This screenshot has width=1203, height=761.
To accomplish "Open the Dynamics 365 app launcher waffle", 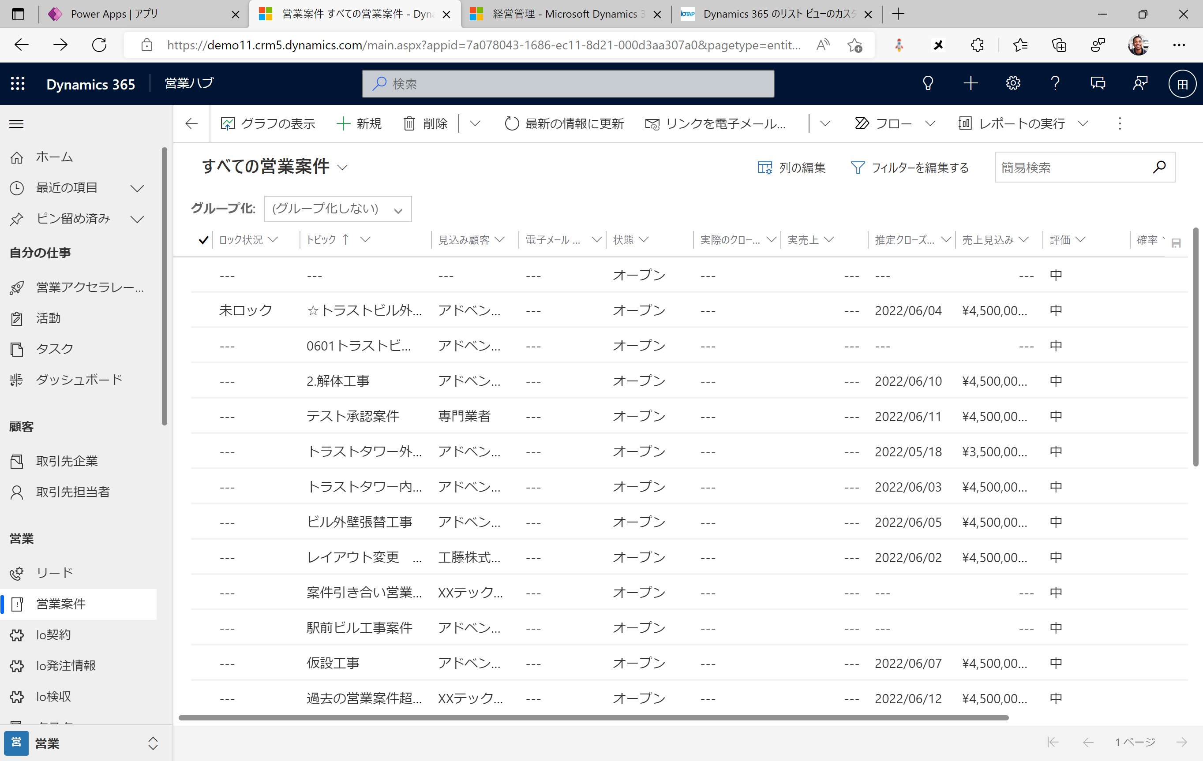I will coord(18,83).
